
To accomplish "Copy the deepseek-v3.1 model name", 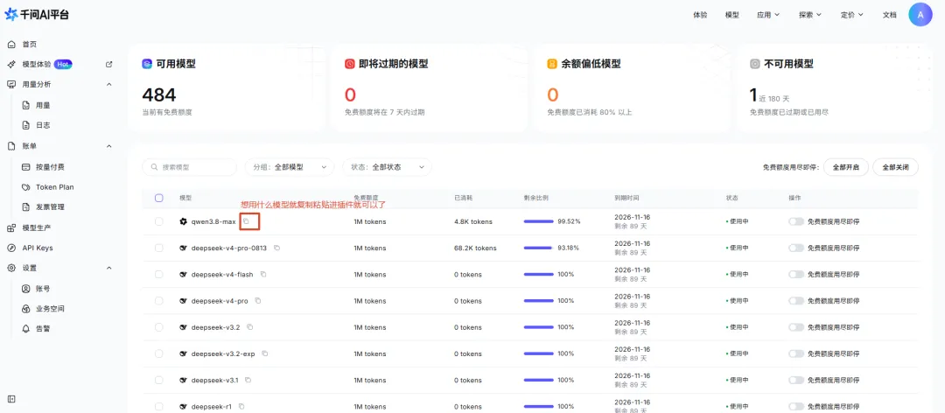I will [x=248, y=380].
